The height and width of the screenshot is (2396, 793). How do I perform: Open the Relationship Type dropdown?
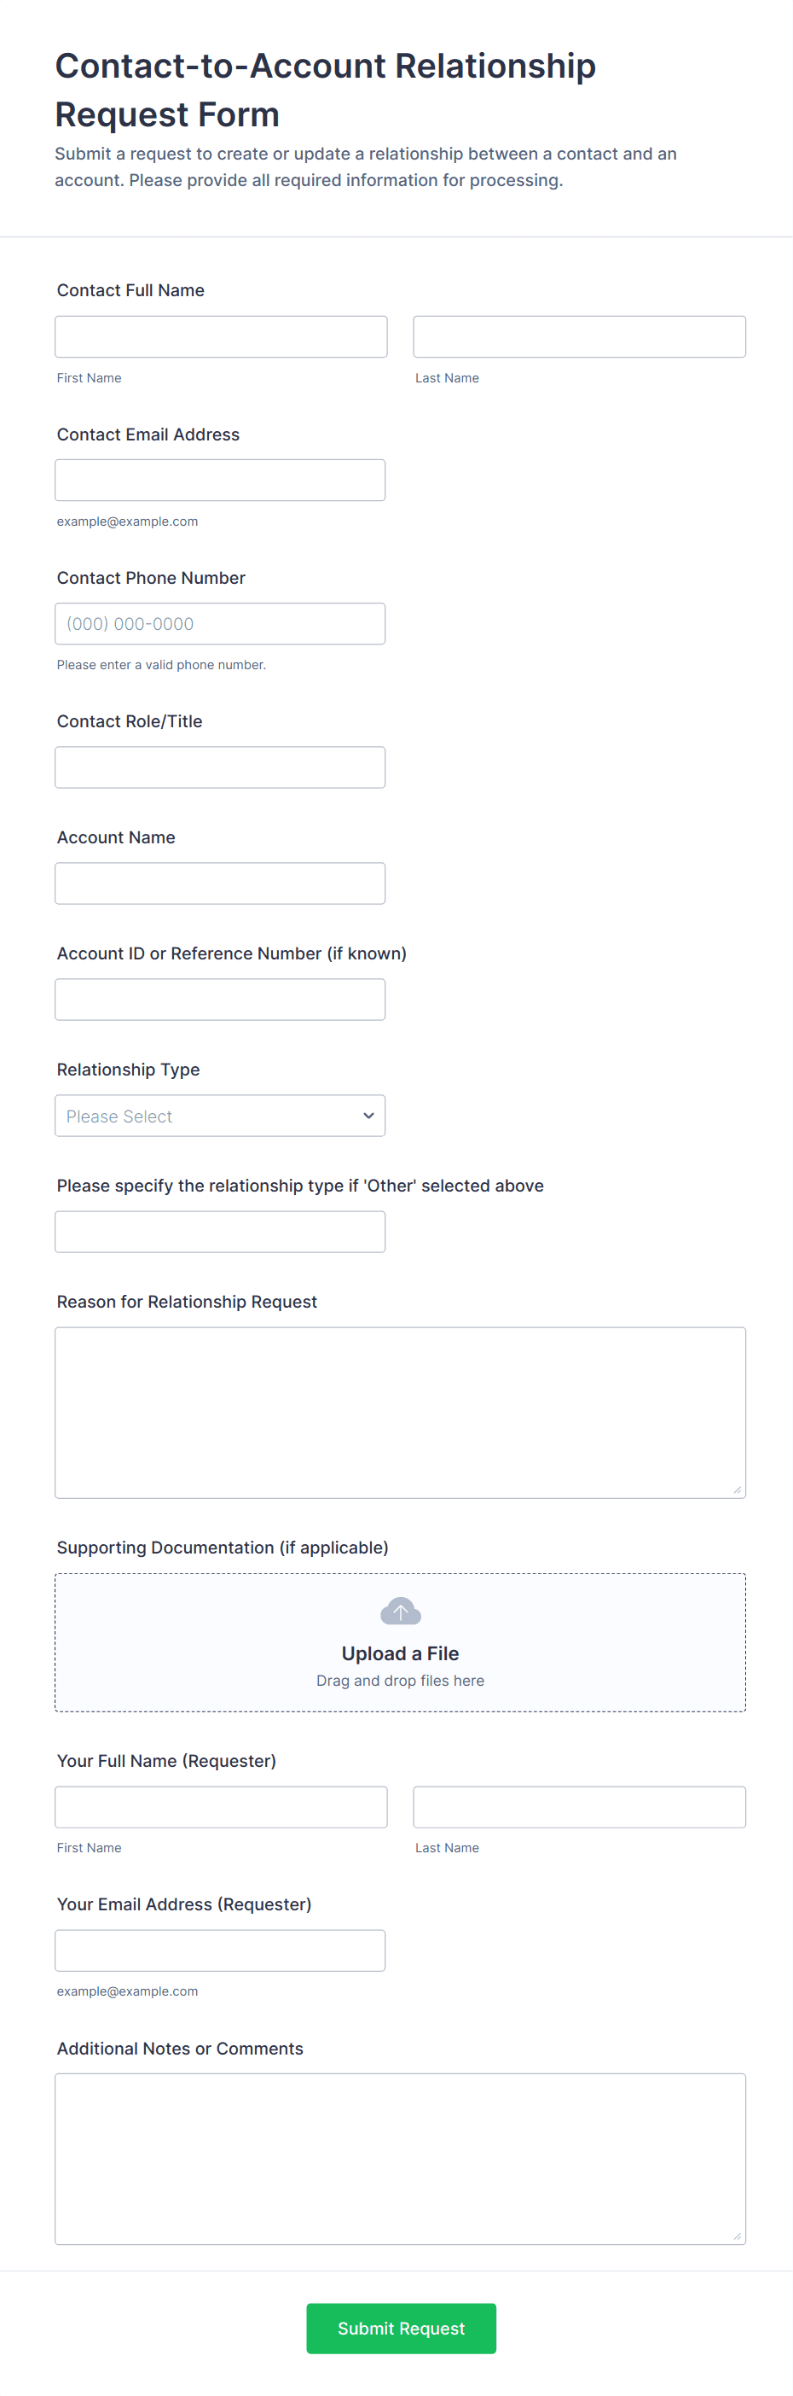(x=219, y=1116)
